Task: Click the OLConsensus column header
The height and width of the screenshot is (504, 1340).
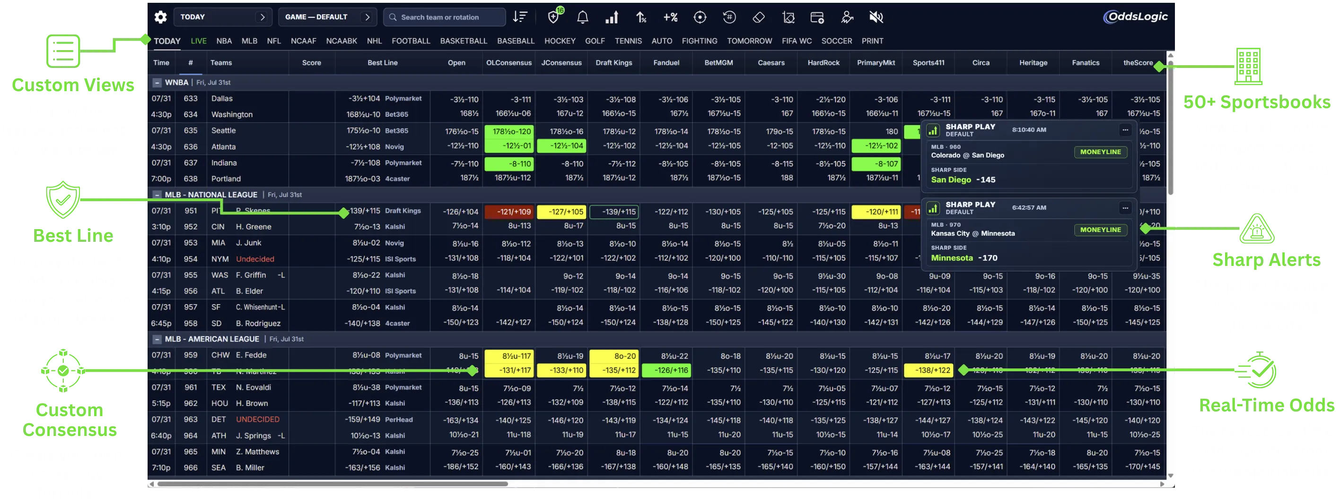Action: [509, 63]
